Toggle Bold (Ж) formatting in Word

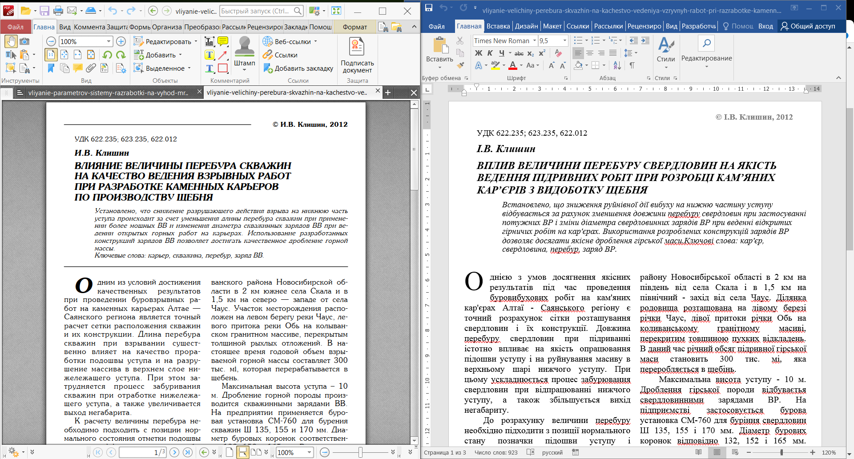pos(479,53)
